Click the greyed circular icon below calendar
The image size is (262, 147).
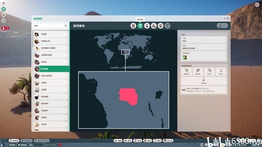tap(4, 21)
